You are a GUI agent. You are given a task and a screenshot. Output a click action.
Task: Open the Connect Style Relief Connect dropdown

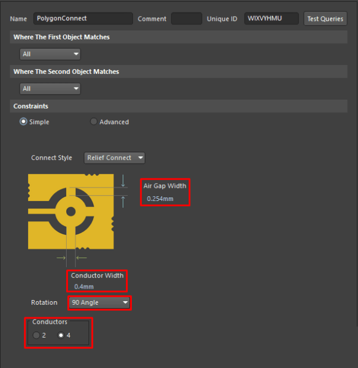point(115,157)
